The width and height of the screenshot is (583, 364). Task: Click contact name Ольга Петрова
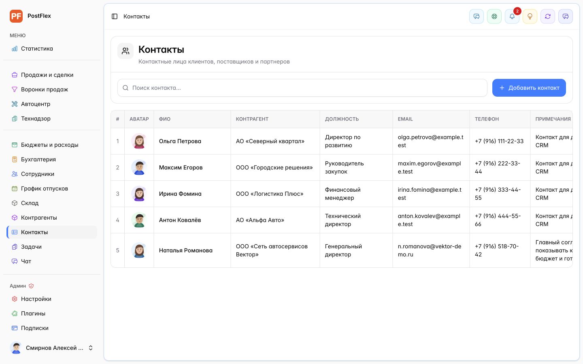[180, 141]
